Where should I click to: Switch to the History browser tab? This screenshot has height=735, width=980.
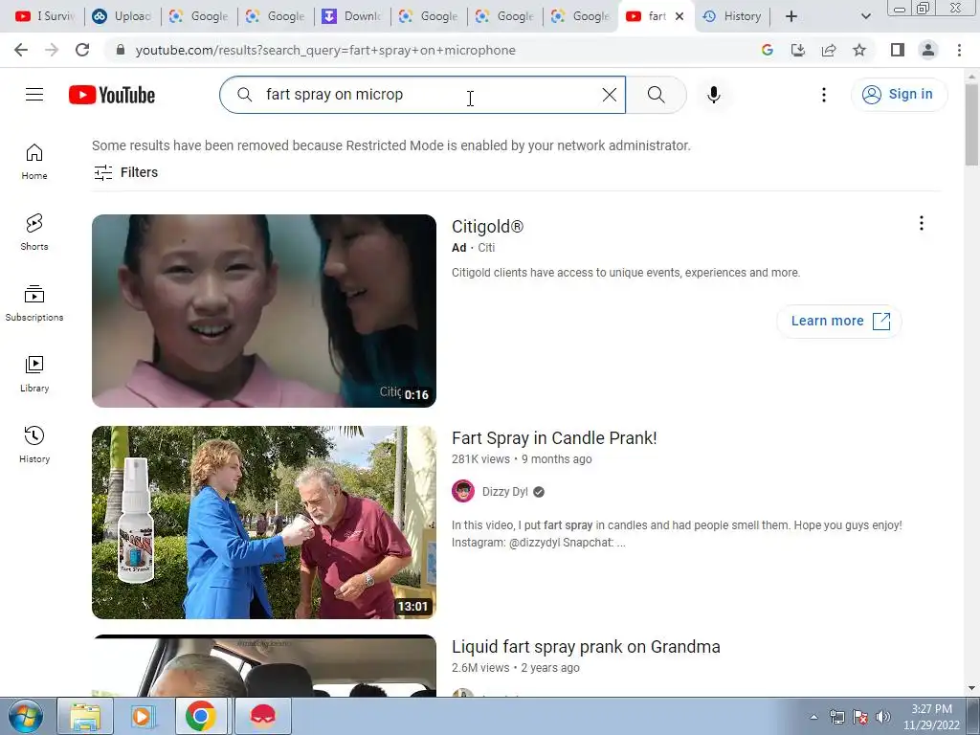point(732,16)
